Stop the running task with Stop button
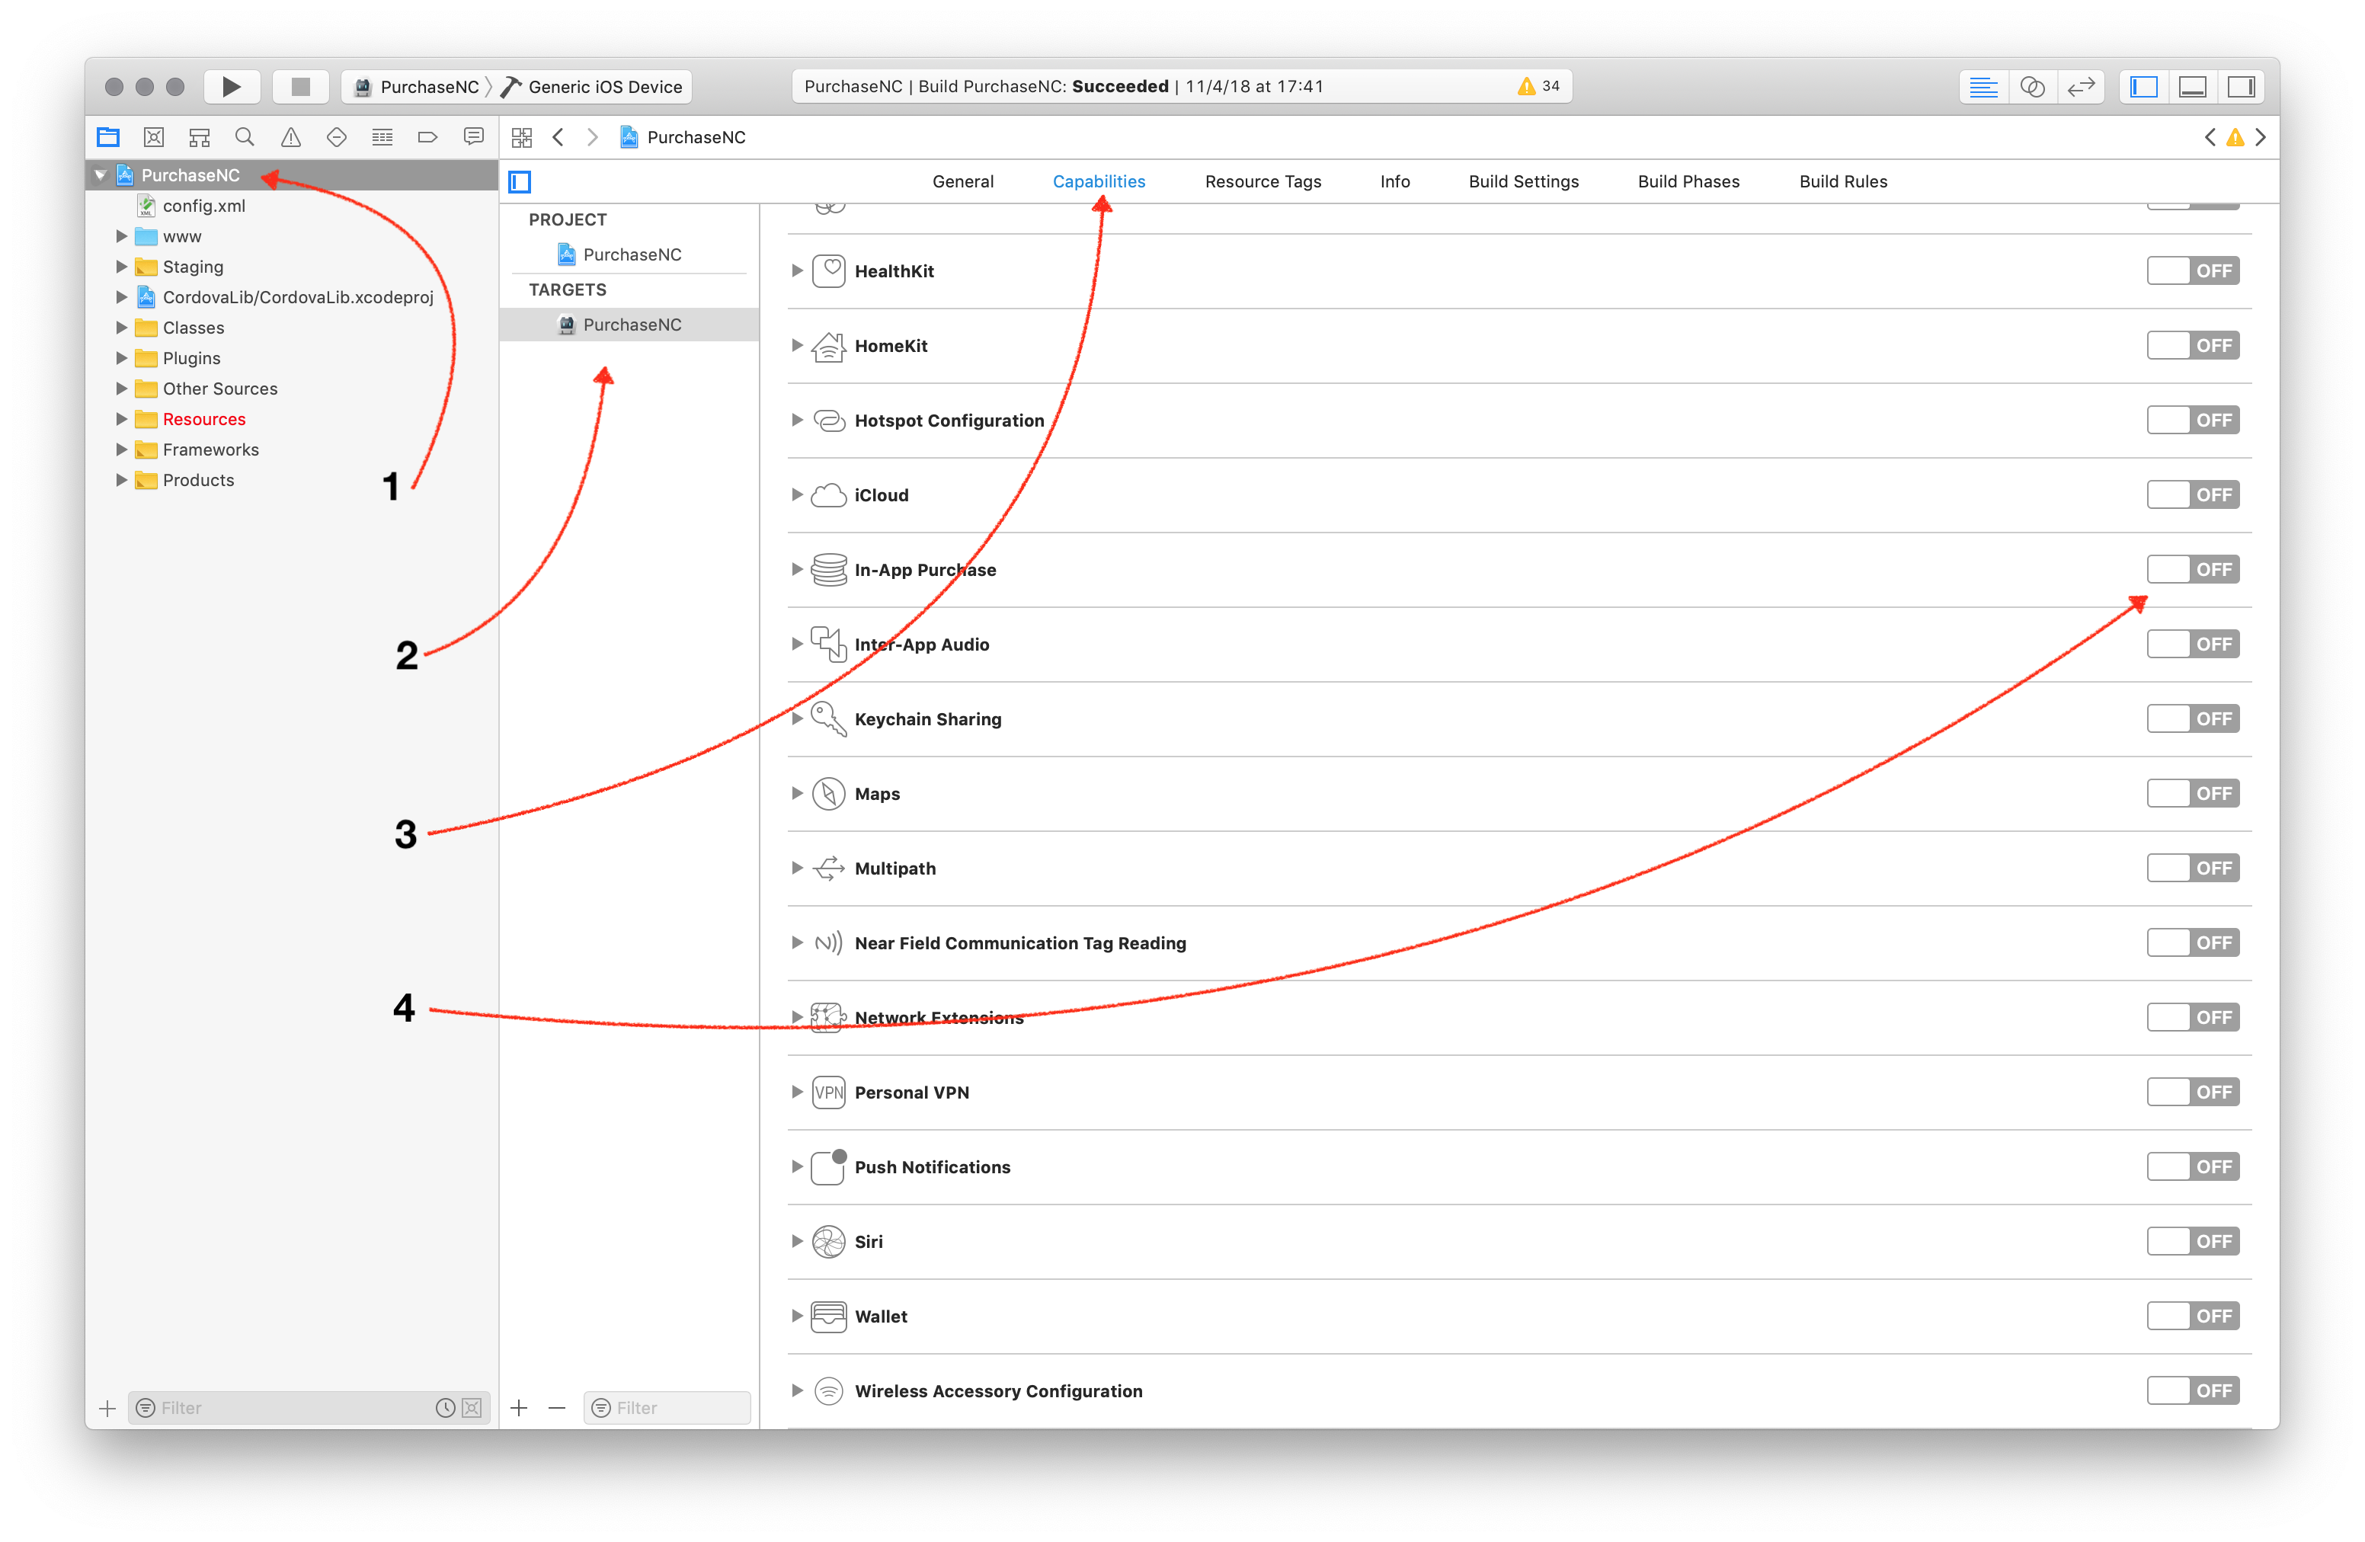This screenshot has height=1542, width=2365. point(300,86)
